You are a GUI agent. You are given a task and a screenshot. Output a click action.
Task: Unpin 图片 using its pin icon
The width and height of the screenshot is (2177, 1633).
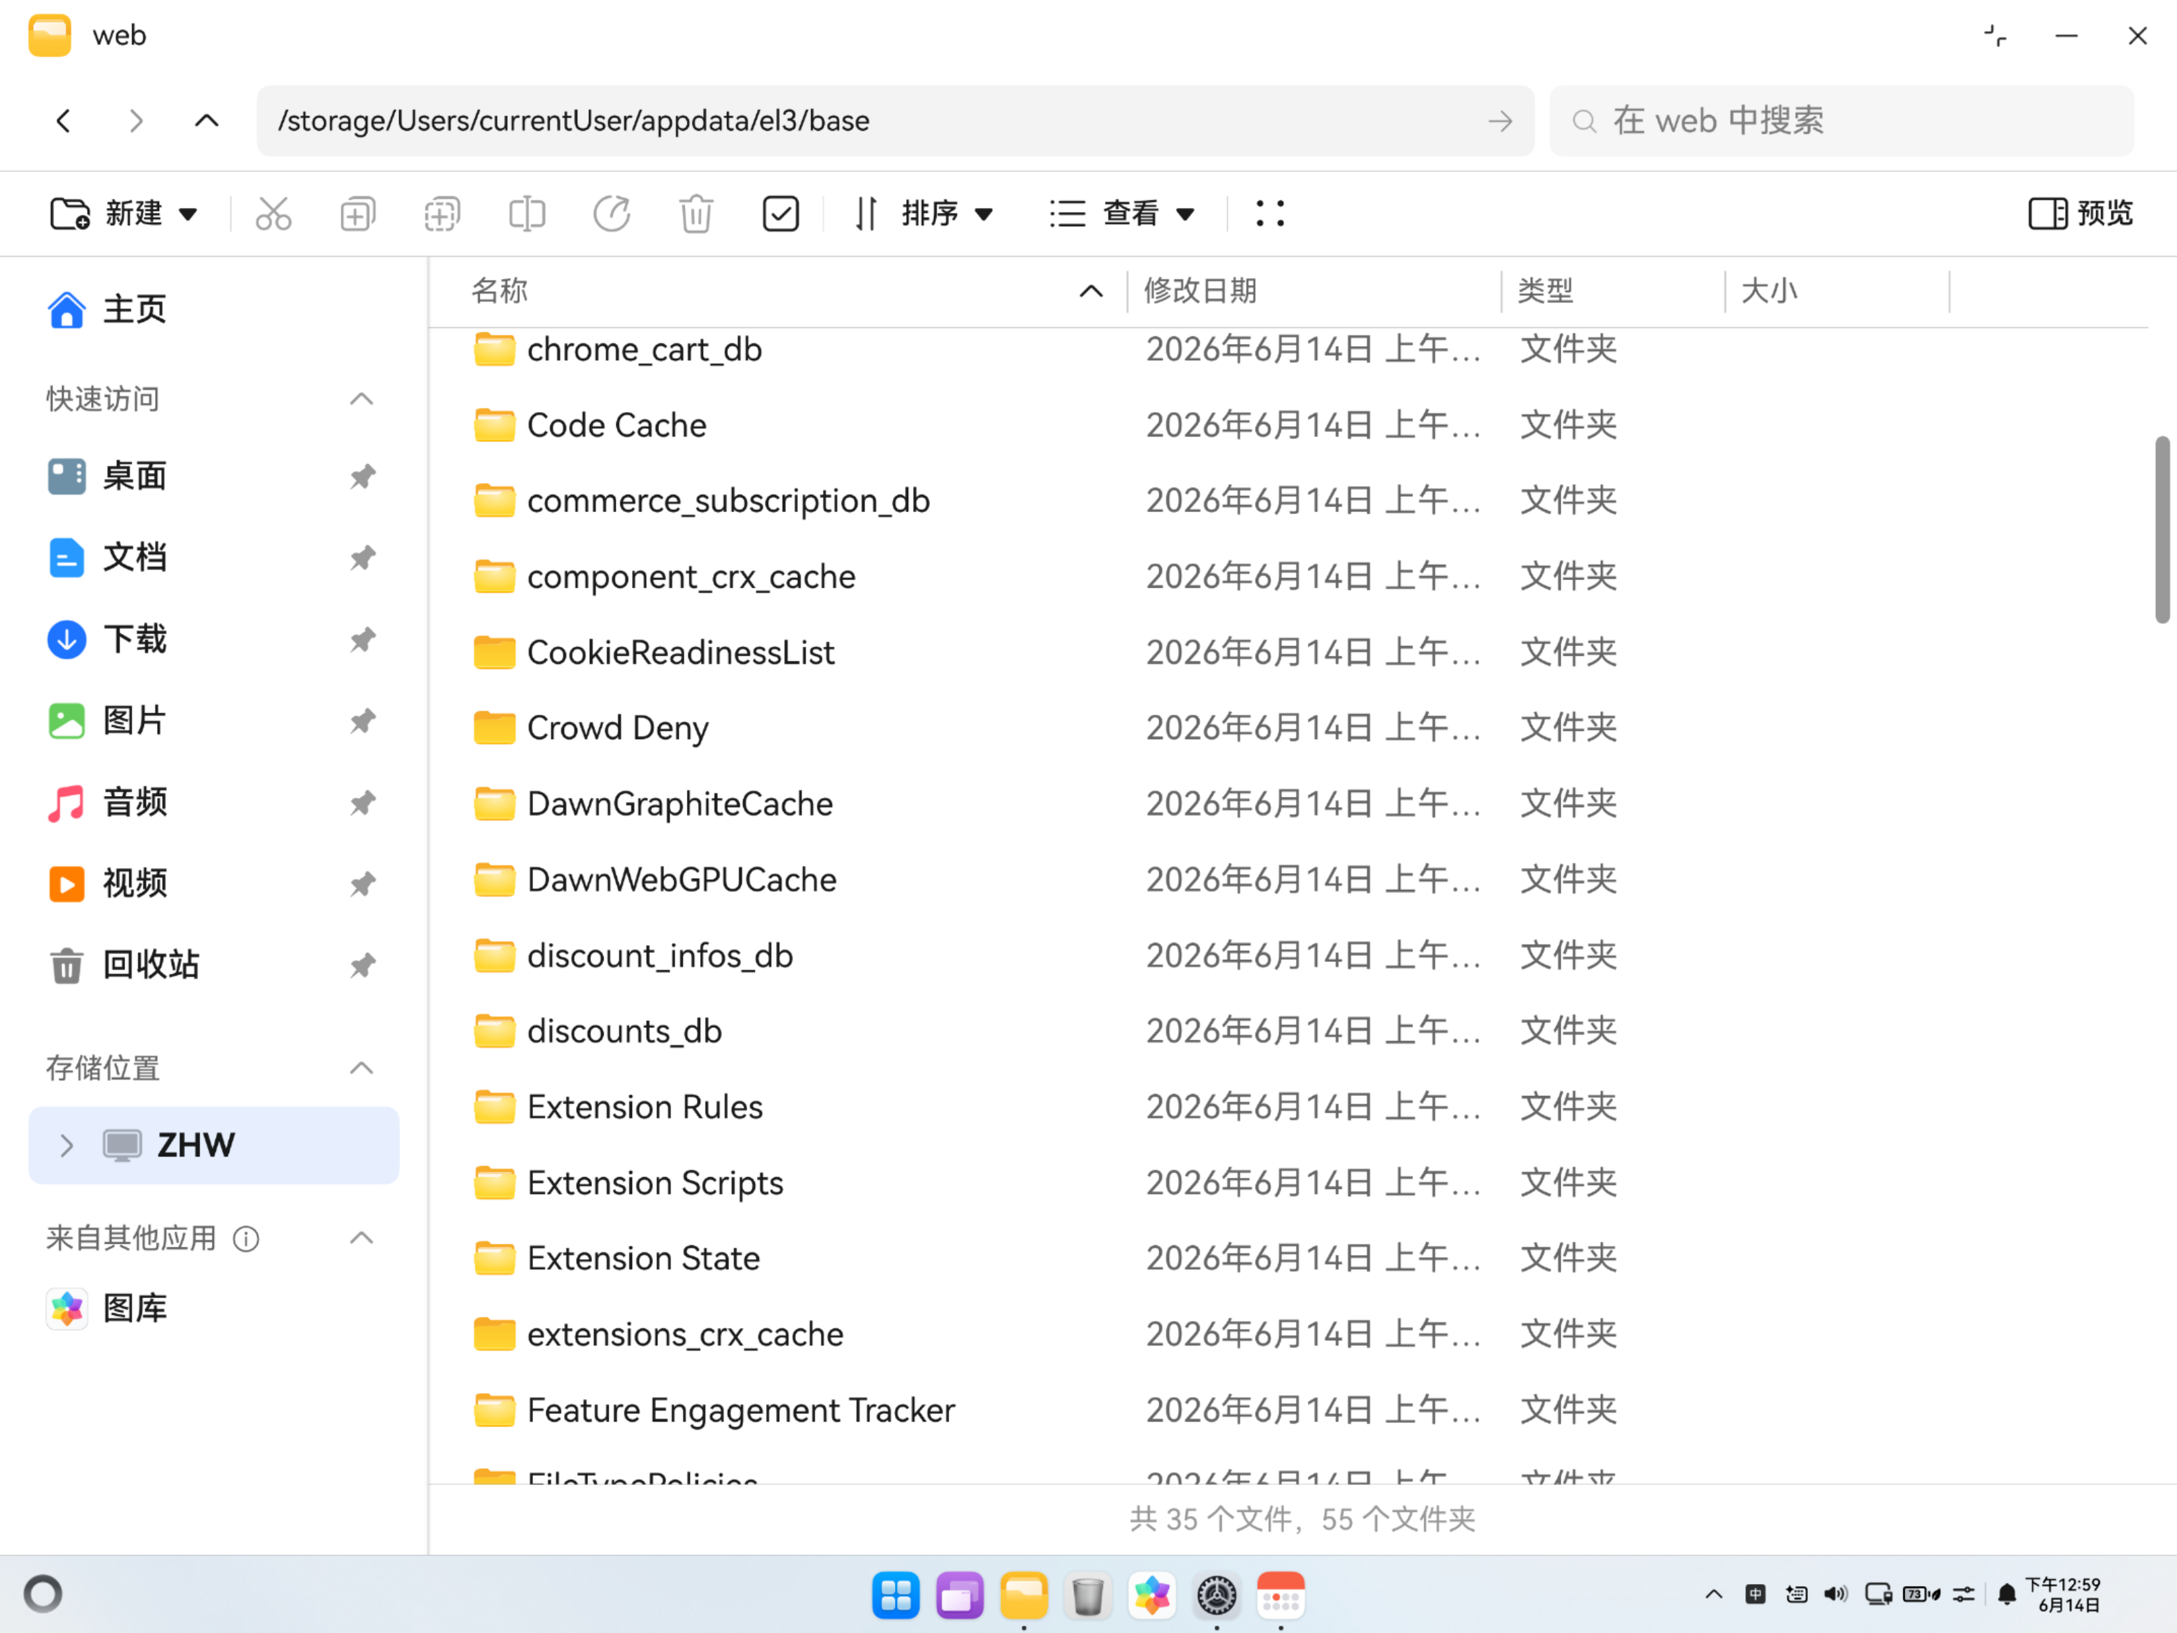362,721
